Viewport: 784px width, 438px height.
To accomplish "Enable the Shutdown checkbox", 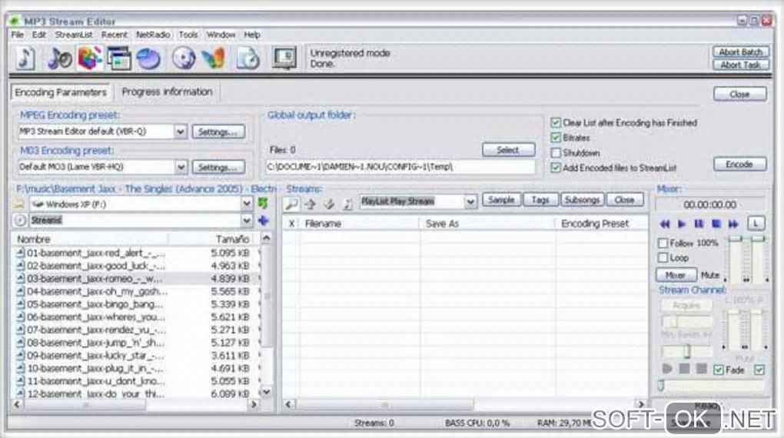I will 556,152.
